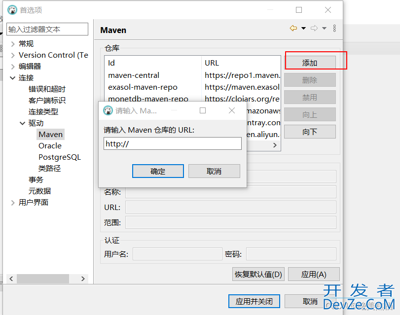Click the DBeaver icon in preferences title
Image resolution: width=400 pixels, height=315 pixels.
12,10
